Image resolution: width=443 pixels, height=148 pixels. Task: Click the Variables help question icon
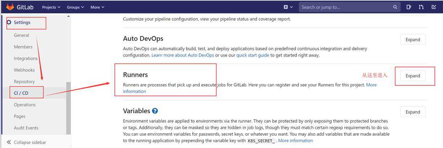tap(155, 111)
